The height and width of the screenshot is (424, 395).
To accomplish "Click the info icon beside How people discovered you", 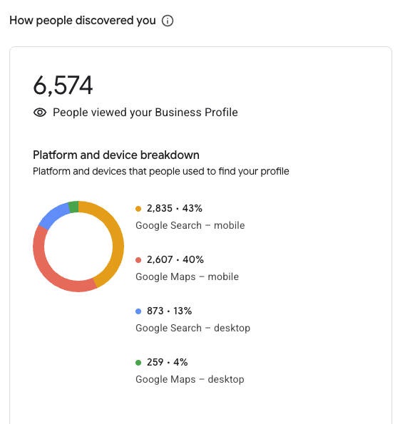I will [168, 21].
